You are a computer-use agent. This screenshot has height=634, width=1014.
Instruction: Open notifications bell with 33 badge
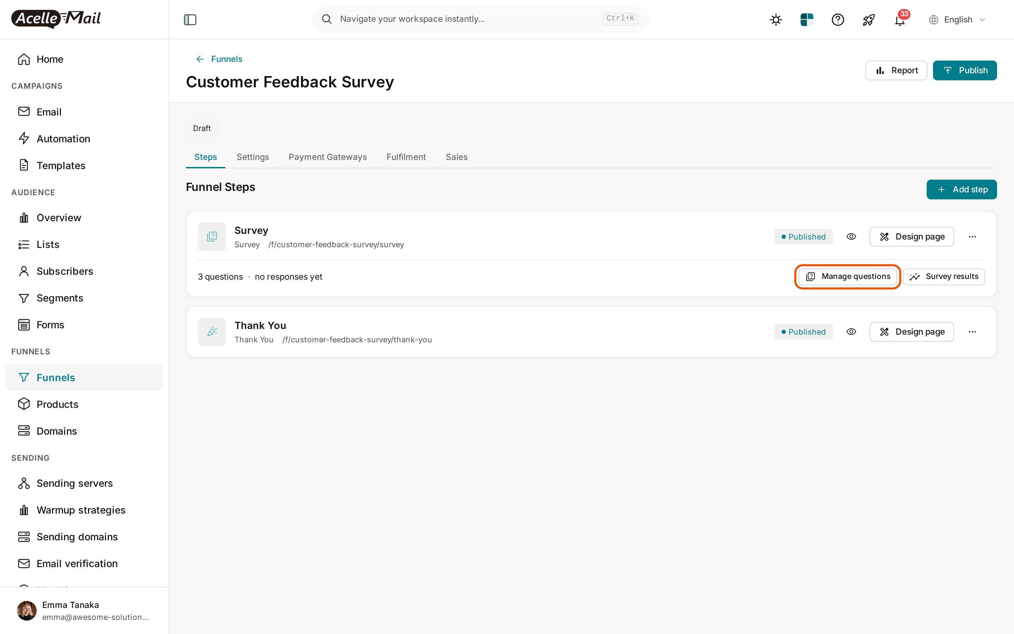point(900,19)
